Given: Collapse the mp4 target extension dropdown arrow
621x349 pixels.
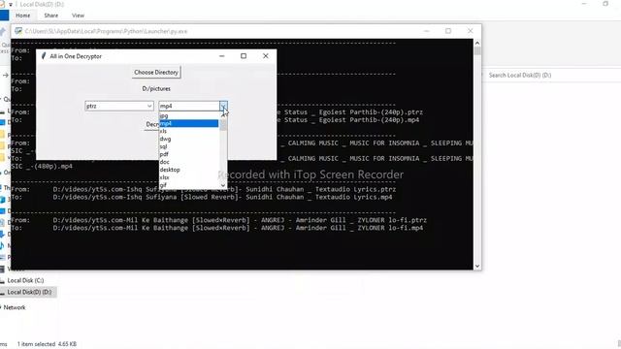Looking at the screenshot, I should click(223, 106).
